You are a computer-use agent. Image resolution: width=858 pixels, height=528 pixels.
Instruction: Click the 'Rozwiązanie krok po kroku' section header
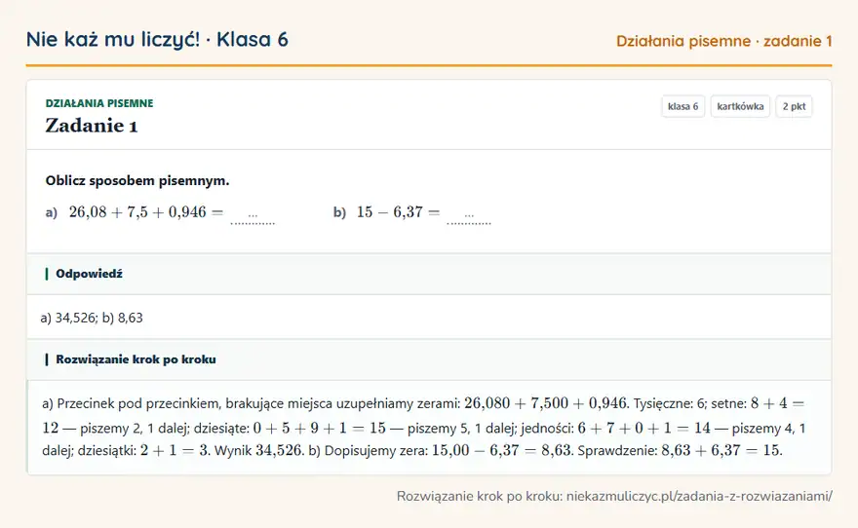coord(429,359)
